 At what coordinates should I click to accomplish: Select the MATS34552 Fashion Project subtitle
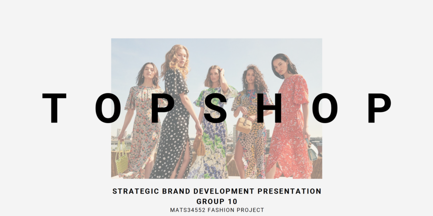pos(217,210)
